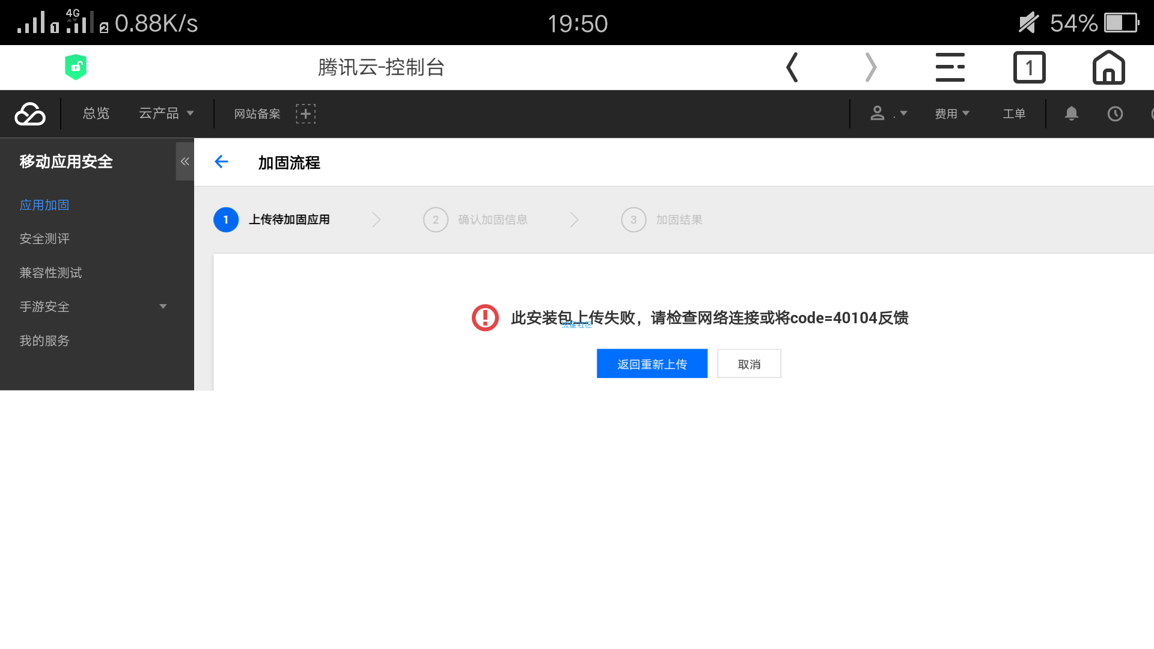Add a shortcut with the dashed plus icon

[x=305, y=114]
